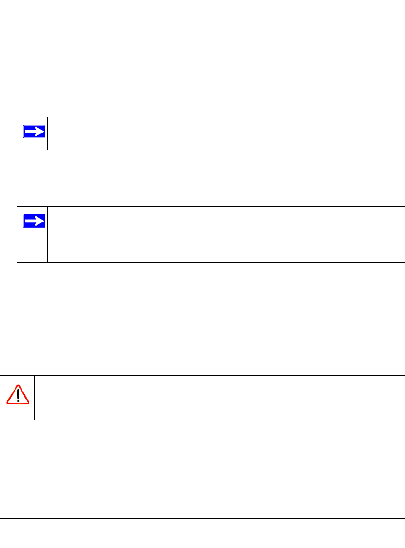Click the horizontal rule at the page top
The height and width of the screenshot is (548, 405).
coord(202,0)
